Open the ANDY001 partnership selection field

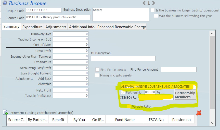158,87
